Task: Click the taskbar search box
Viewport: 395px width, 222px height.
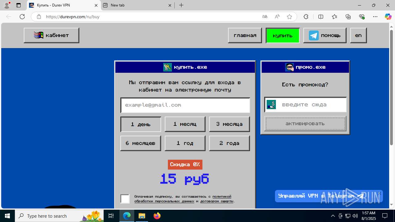Action: click(59, 216)
